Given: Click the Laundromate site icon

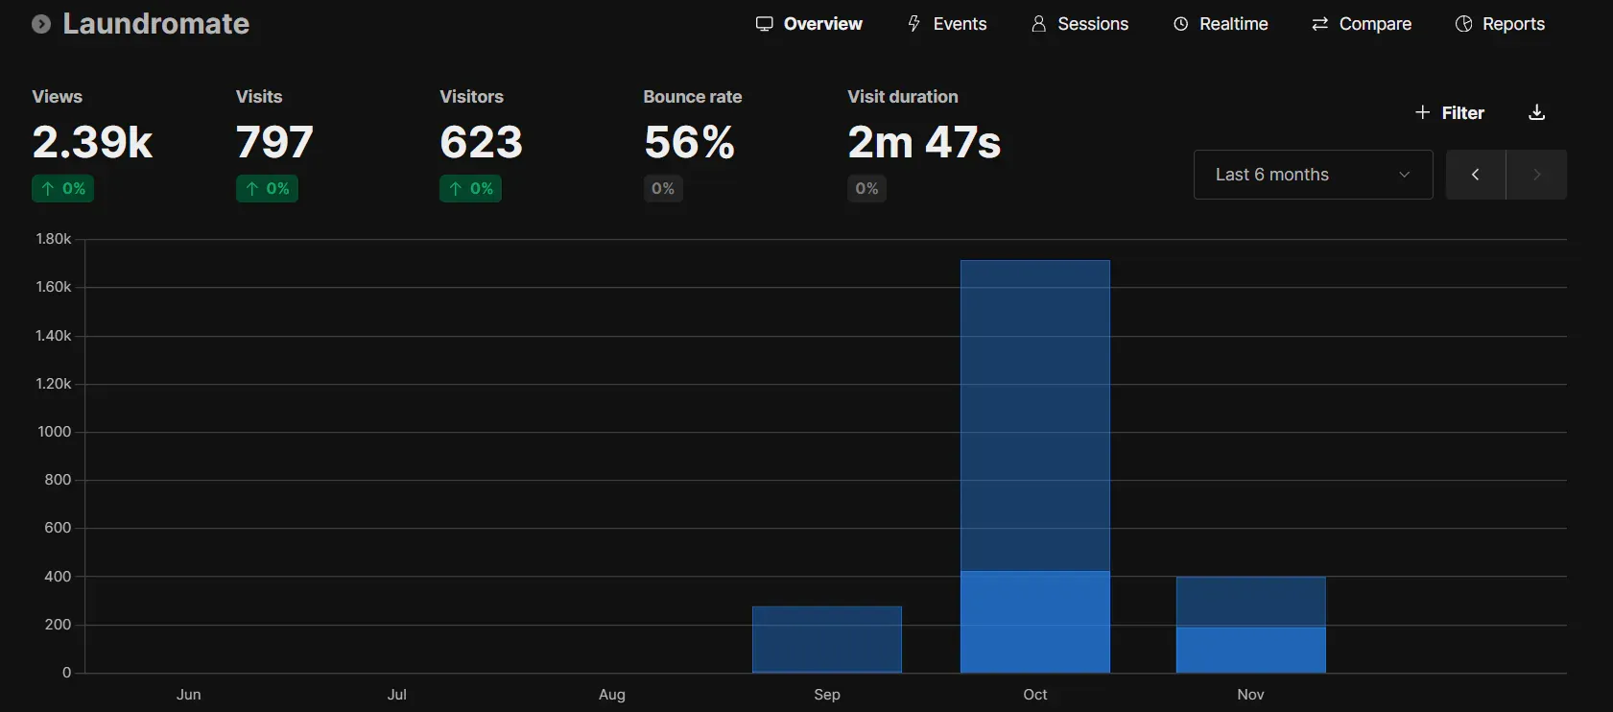Looking at the screenshot, I should point(41,24).
